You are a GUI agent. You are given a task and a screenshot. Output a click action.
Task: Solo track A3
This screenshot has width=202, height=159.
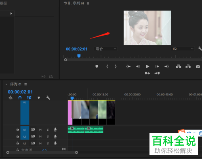[48, 143]
